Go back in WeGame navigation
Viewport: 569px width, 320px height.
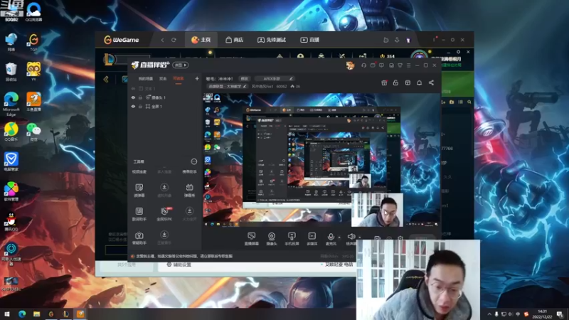click(162, 40)
